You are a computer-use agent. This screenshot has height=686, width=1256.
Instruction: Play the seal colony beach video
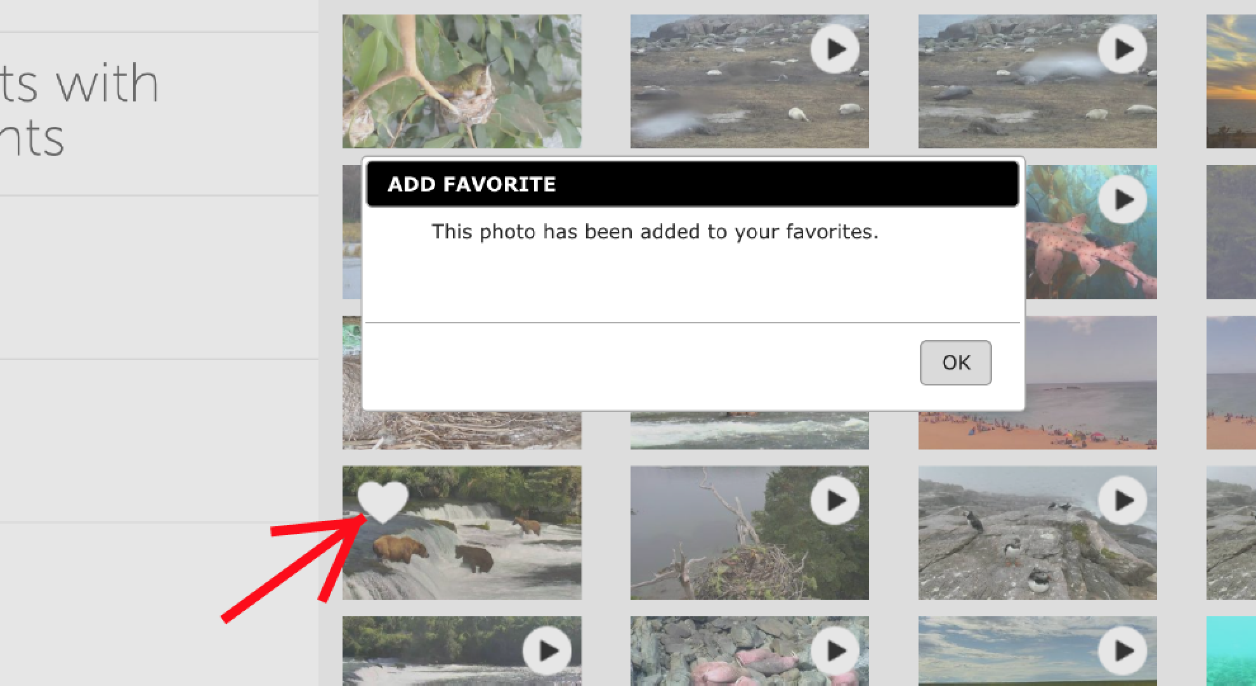(834, 48)
